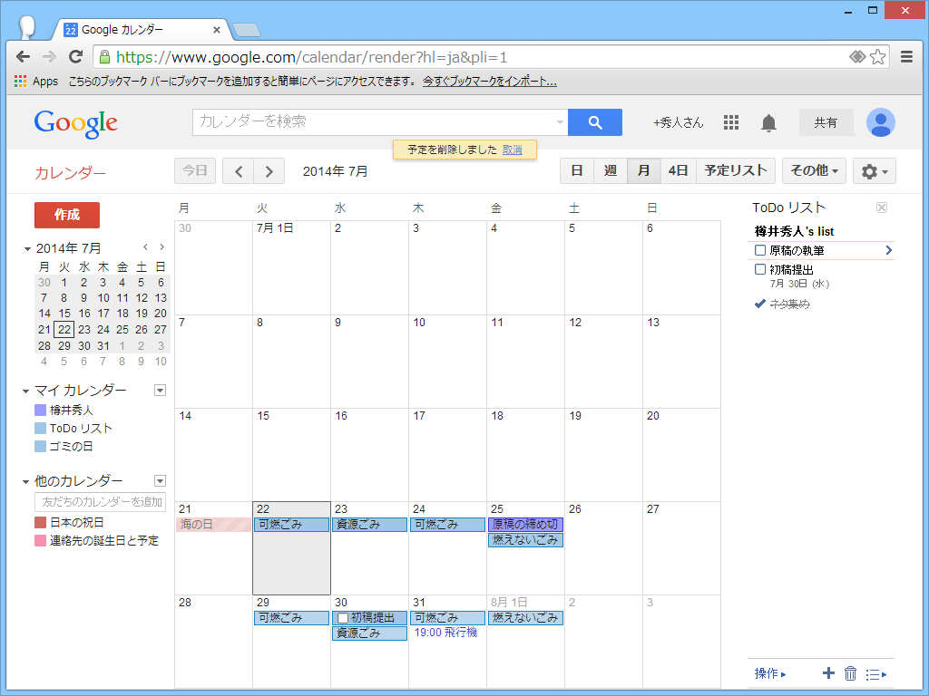
Task: Open the その他 dropdown menu
Action: pos(814,171)
